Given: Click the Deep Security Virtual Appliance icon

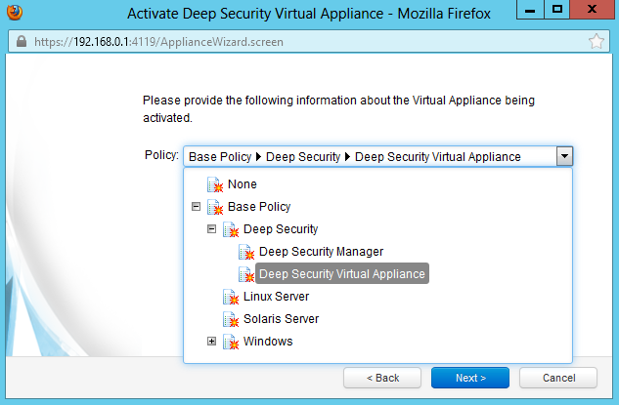Looking at the screenshot, I should point(246,274).
